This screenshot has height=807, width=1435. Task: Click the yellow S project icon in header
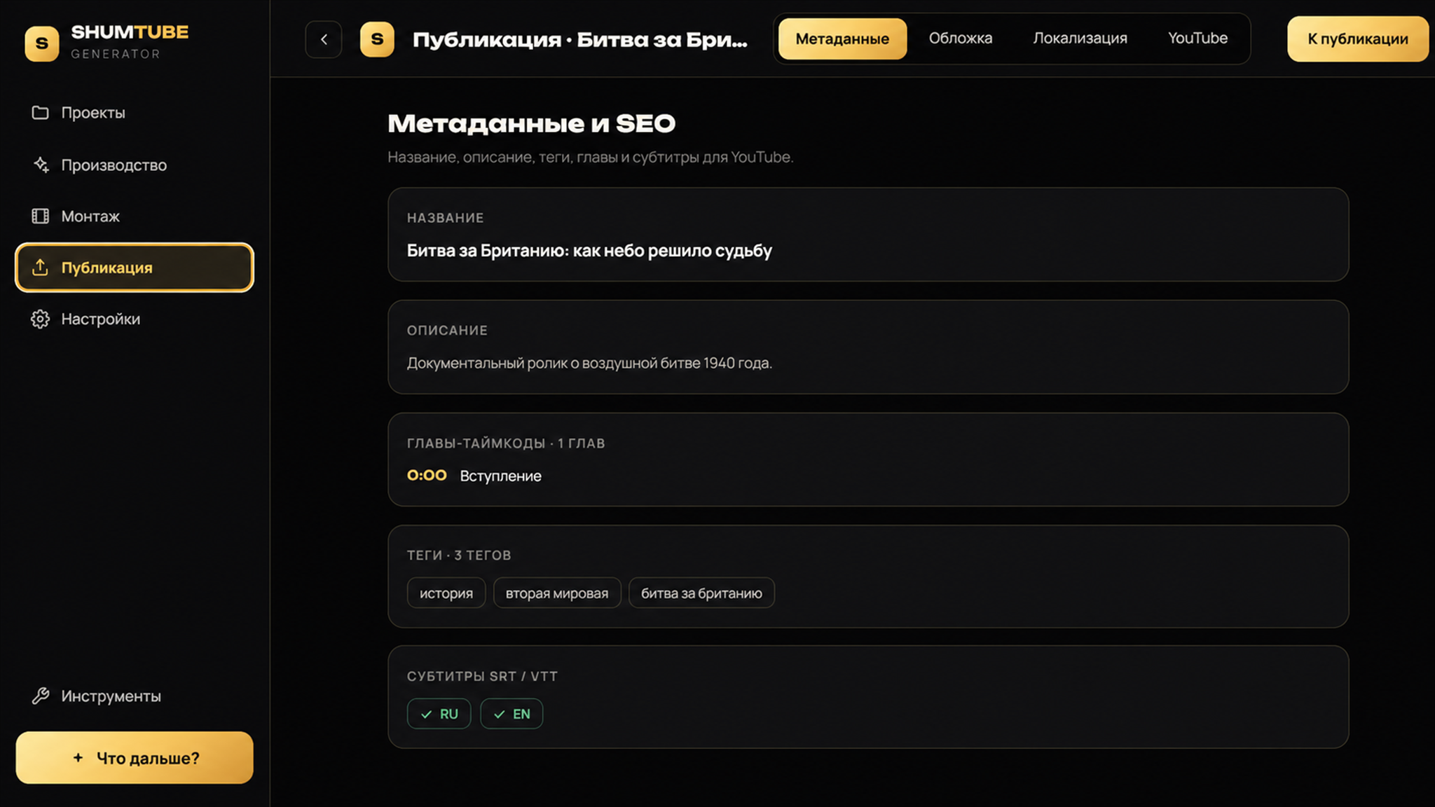coord(377,39)
